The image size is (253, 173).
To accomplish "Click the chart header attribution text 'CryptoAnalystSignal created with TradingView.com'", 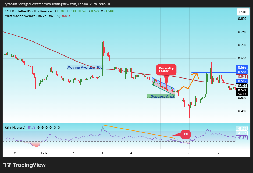I will [39, 4].
